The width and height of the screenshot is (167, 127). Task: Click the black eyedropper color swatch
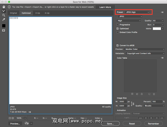click(x=4, y=26)
